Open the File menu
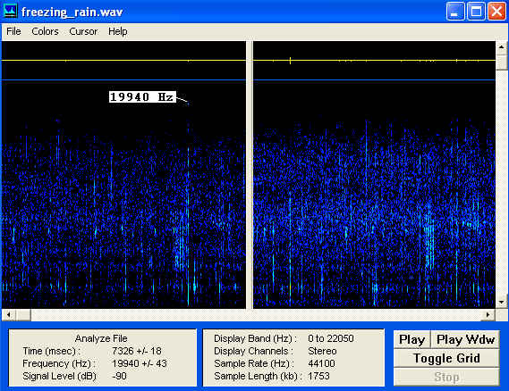The height and width of the screenshot is (391, 509). [13, 31]
